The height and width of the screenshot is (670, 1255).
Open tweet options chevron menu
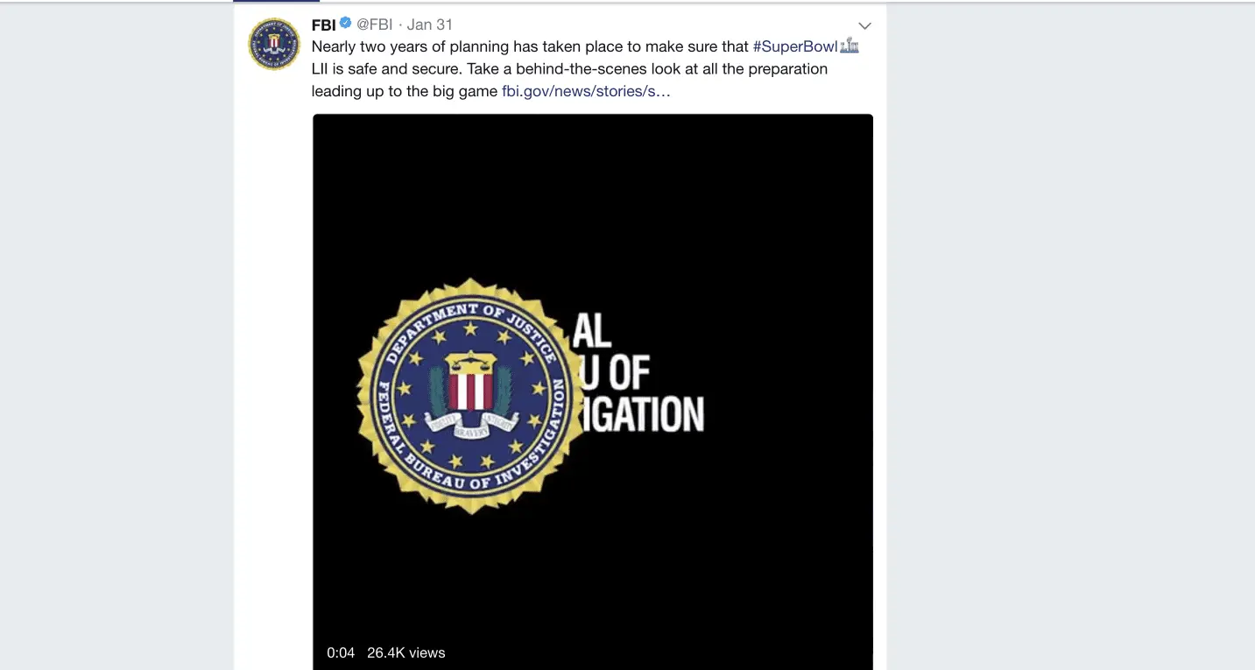(864, 25)
